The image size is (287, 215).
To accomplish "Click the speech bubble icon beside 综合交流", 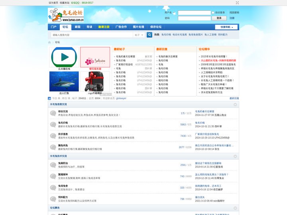I will tap(53, 113).
